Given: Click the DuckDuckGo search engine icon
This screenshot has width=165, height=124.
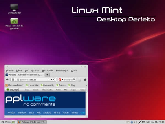Looking at the screenshot, I should (60, 80).
